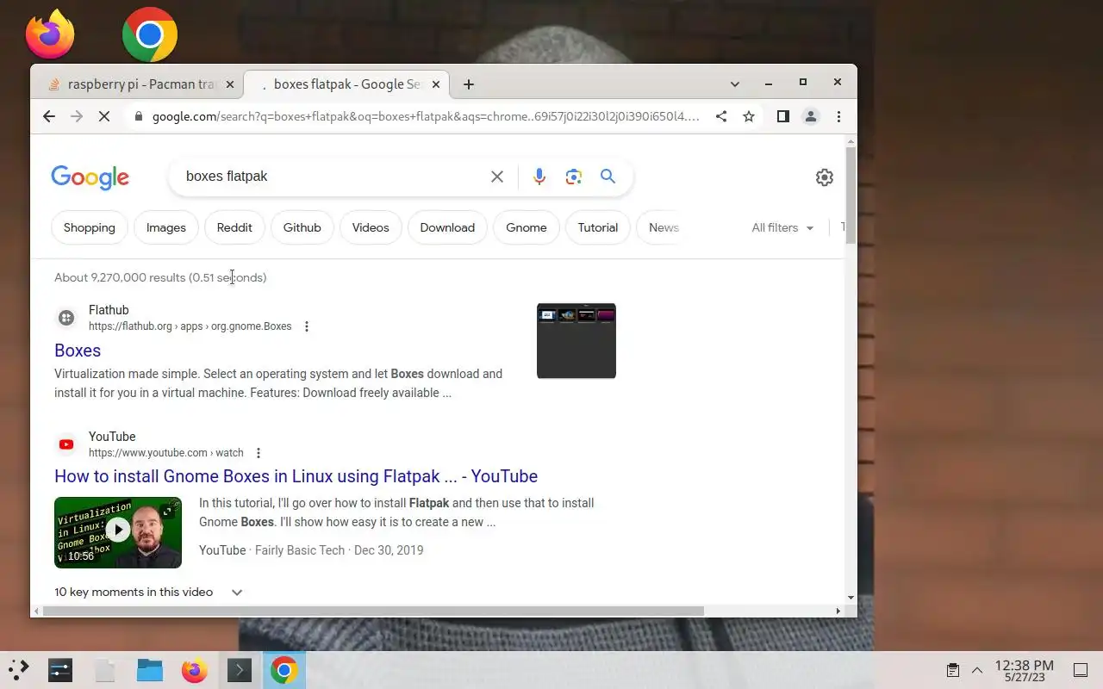
Task: Filter results by Github
Action: tap(302, 227)
